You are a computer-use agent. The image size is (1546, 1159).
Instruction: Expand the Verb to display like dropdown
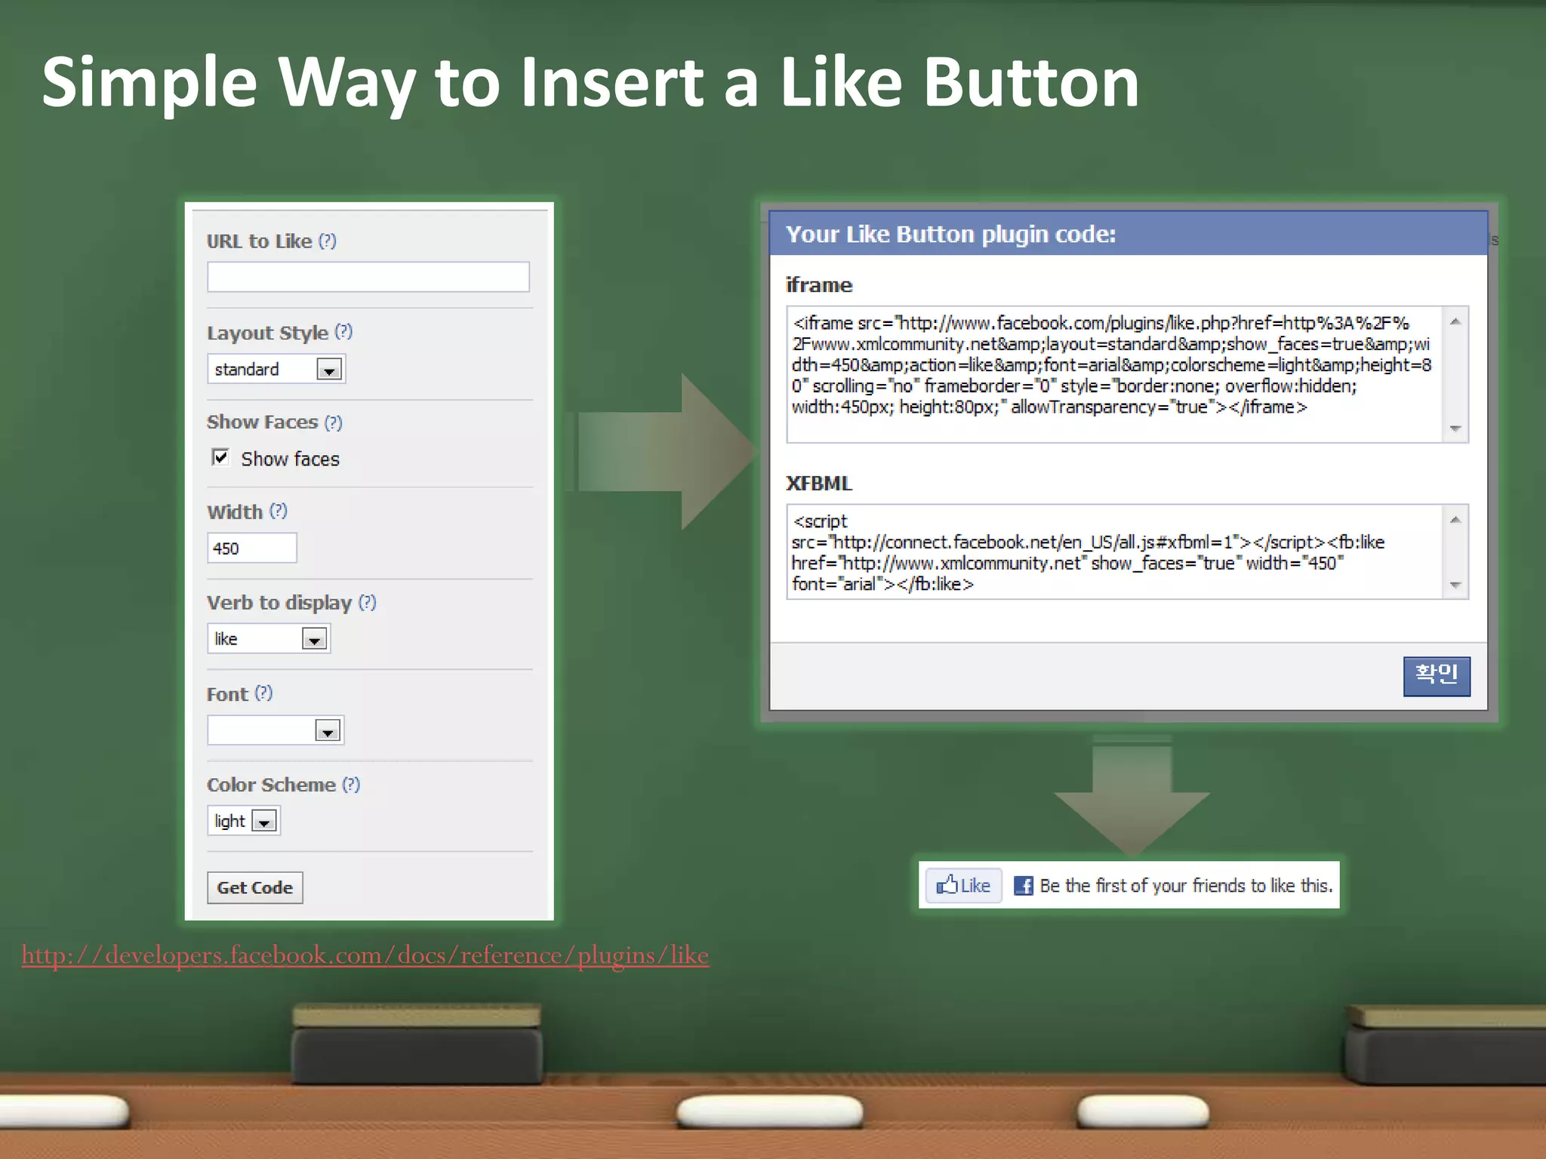[x=314, y=640]
